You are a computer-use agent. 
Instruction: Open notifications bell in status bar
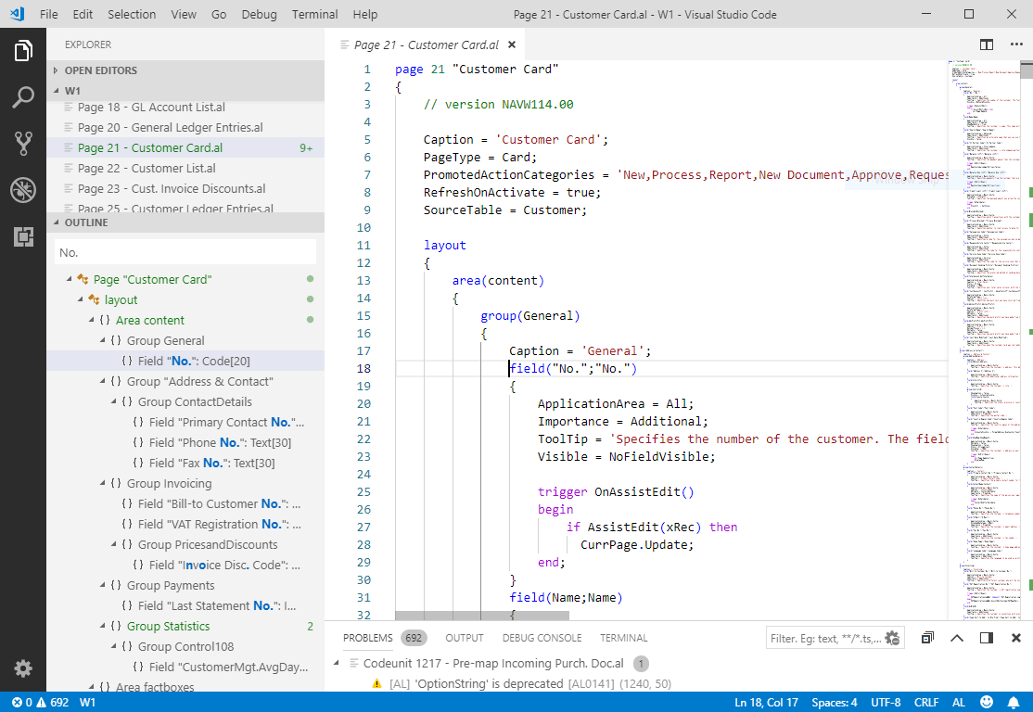click(1014, 702)
